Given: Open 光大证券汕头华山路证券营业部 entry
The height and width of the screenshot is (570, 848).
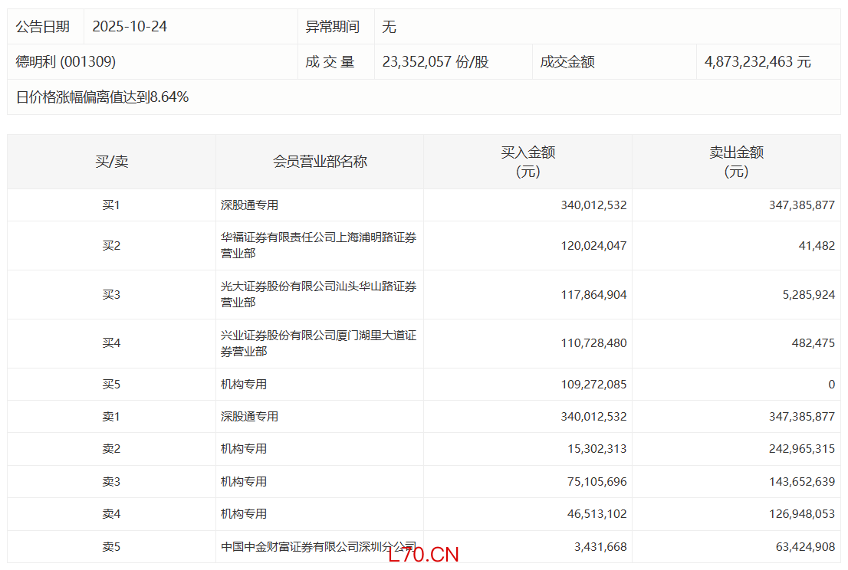Looking at the screenshot, I should coord(318,294).
